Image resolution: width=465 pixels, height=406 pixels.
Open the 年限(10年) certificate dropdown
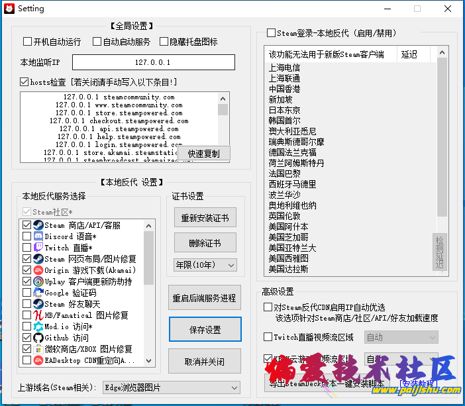pos(205,265)
